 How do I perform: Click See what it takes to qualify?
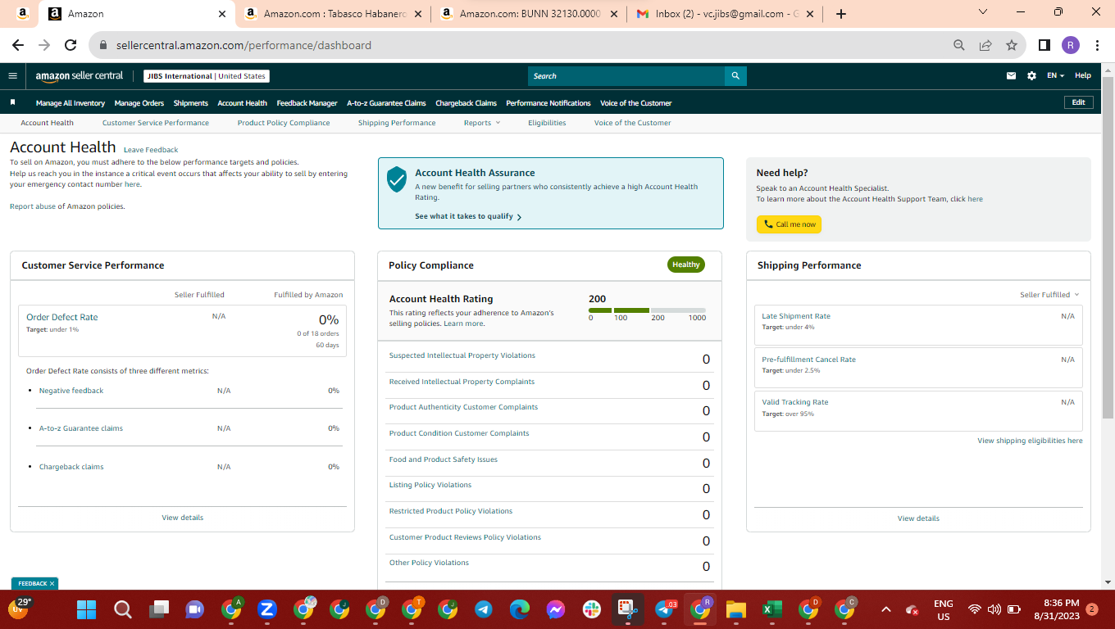[x=468, y=216]
